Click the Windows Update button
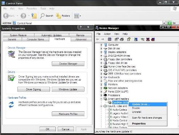Viewport: 179px width, 135px height. click(68, 89)
